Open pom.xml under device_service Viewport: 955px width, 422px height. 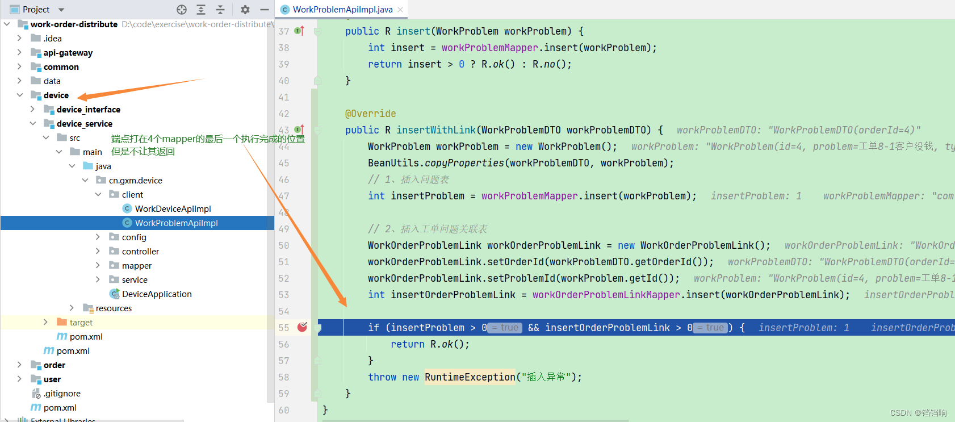coord(86,336)
